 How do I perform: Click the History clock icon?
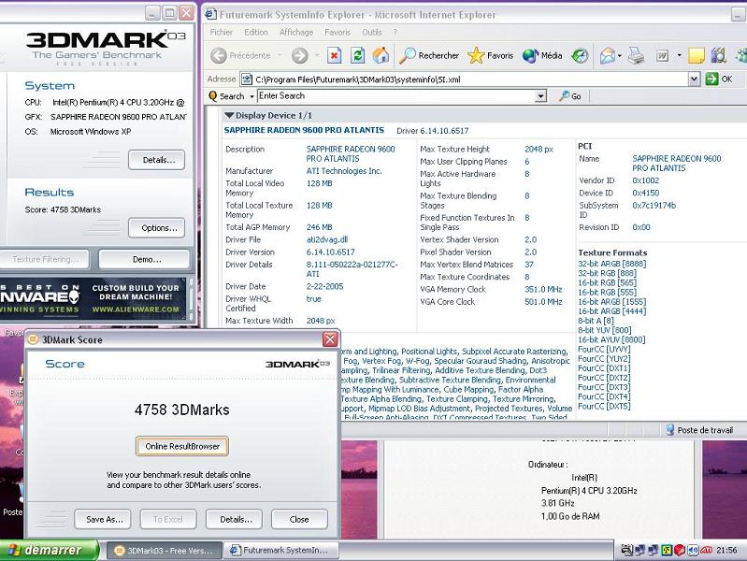point(580,56)
